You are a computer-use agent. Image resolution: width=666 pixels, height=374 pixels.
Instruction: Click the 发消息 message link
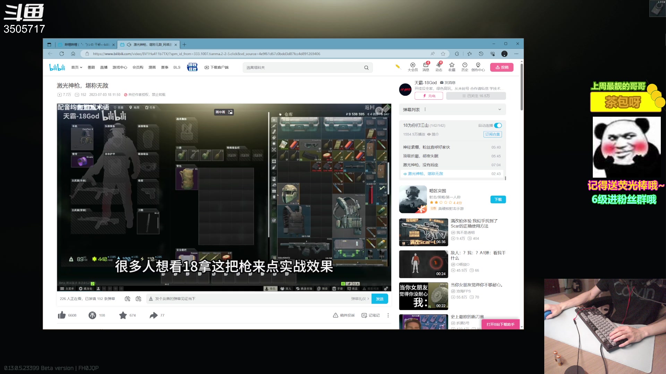[448, 83]
